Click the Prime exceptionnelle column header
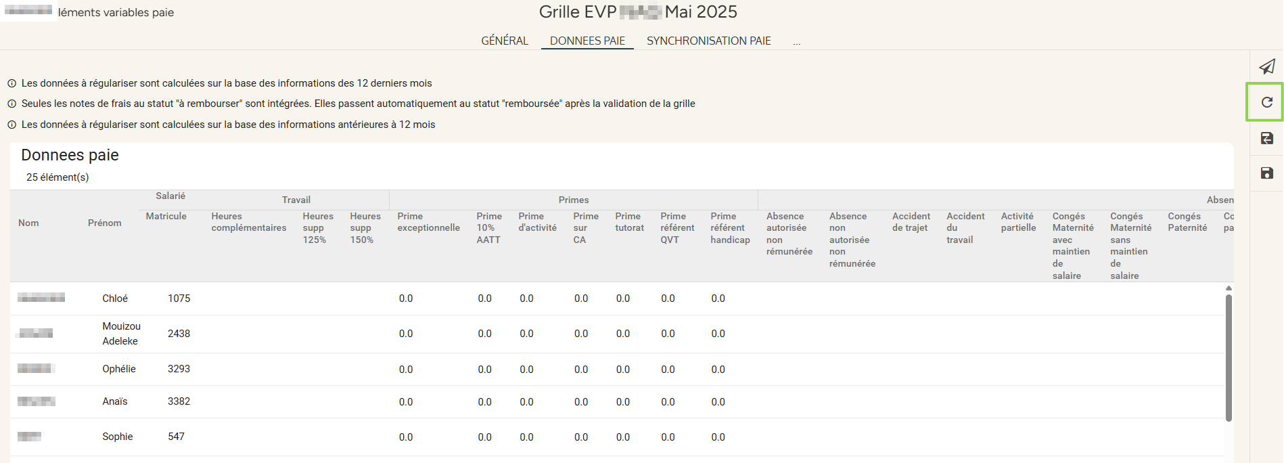Image resolution: width=1284 pixels, height=463 pixels. pos(428,222)
